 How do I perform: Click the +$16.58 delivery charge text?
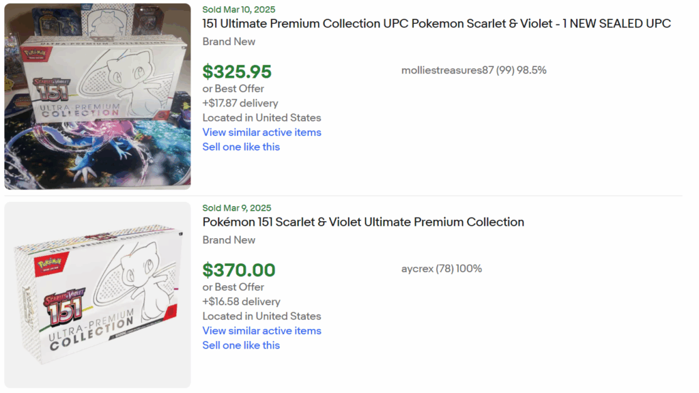pos(242,302)
